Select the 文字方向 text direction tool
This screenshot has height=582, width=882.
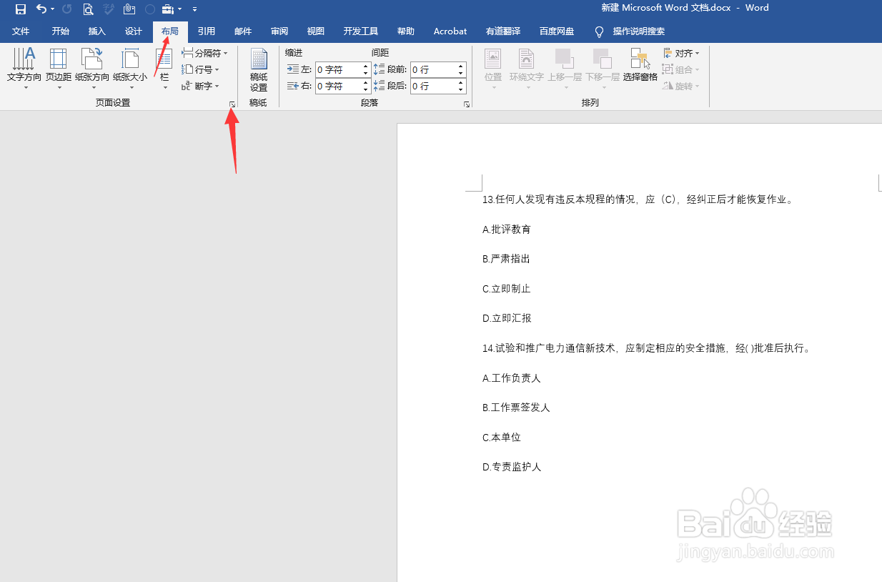coord(24,68)
